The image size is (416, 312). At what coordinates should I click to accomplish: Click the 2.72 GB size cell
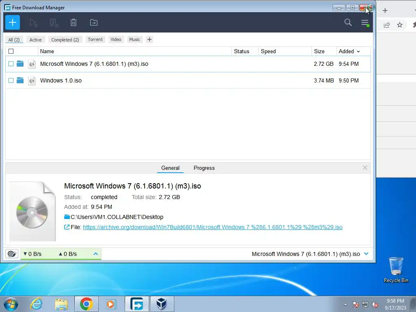coord(324,64)
